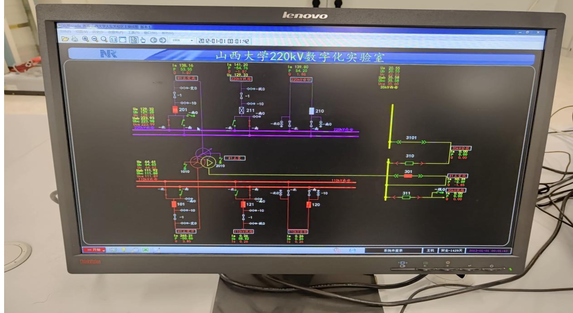Click the date-time field 2012-01-01
The image size is (573, 313).
[x=223, y=40]
